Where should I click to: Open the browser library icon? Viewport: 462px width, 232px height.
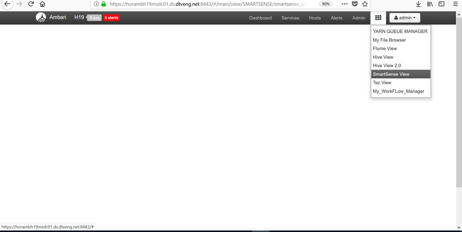[430, 4]
